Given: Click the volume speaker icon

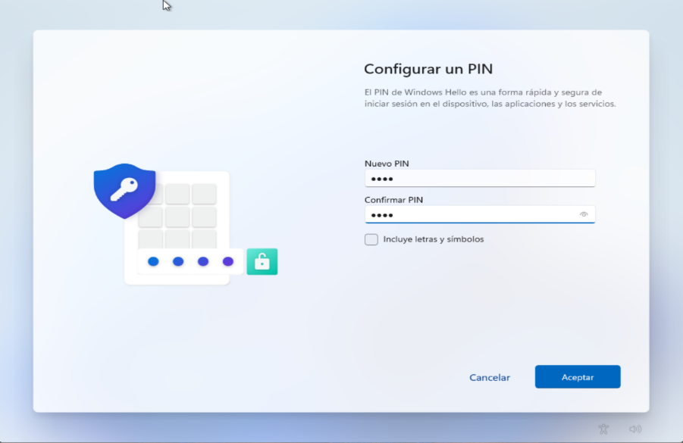Looking at the screenshot, I should pos(635,429).
